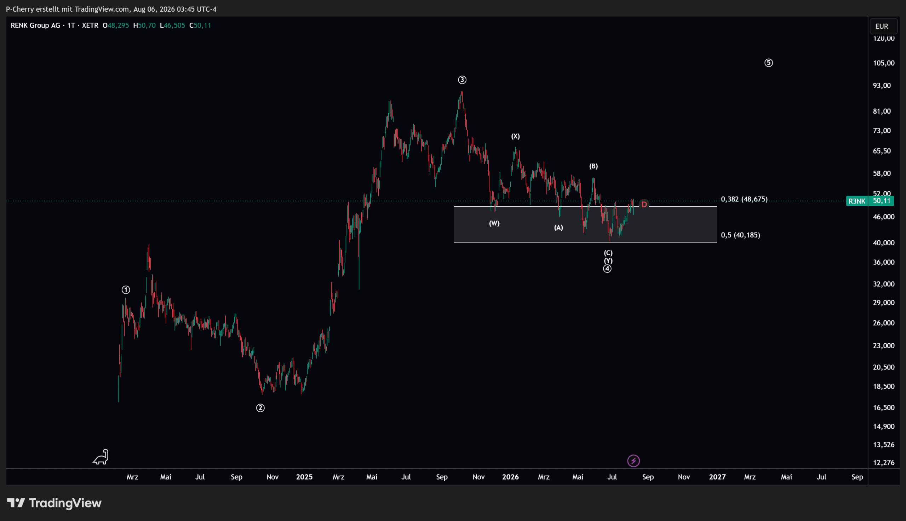Click 65,50 on the price axis
The height and width of the screenshot is (521, 906).
[x=882, y=151]
